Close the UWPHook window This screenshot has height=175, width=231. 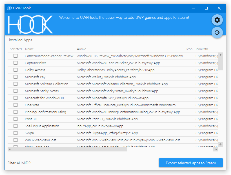tap(219, 8)
